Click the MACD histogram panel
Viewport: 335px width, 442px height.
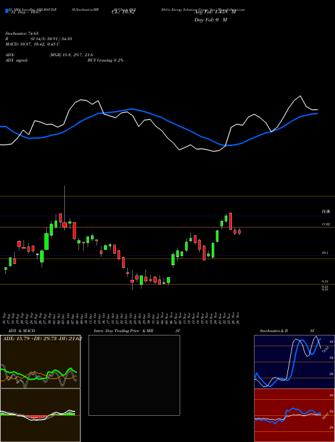[40, 415]
